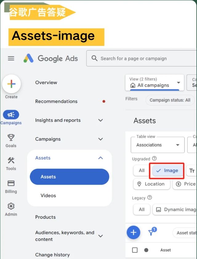Screen dimensions: 197x259
Task: Click the Google Ads logo
Action: [50, 58]
